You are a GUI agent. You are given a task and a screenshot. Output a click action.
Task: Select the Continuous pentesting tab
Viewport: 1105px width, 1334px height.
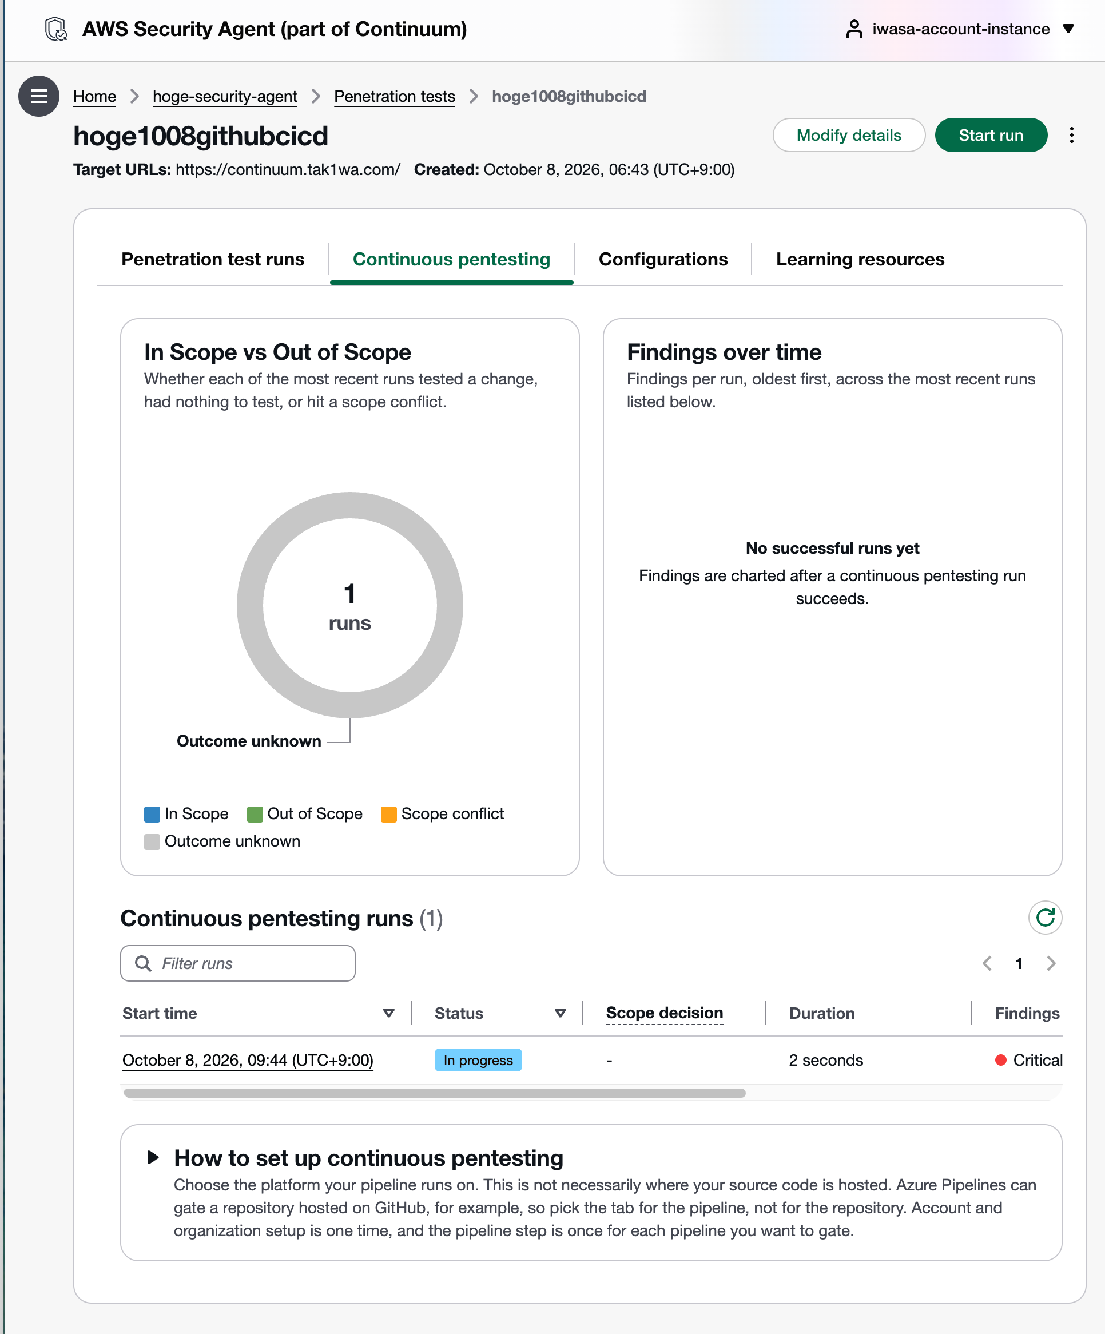tap(451, 259)
